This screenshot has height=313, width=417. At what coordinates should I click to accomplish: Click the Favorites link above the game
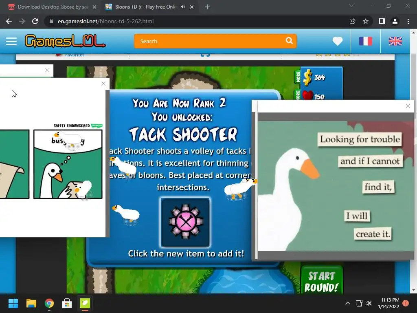pos(75,55)
